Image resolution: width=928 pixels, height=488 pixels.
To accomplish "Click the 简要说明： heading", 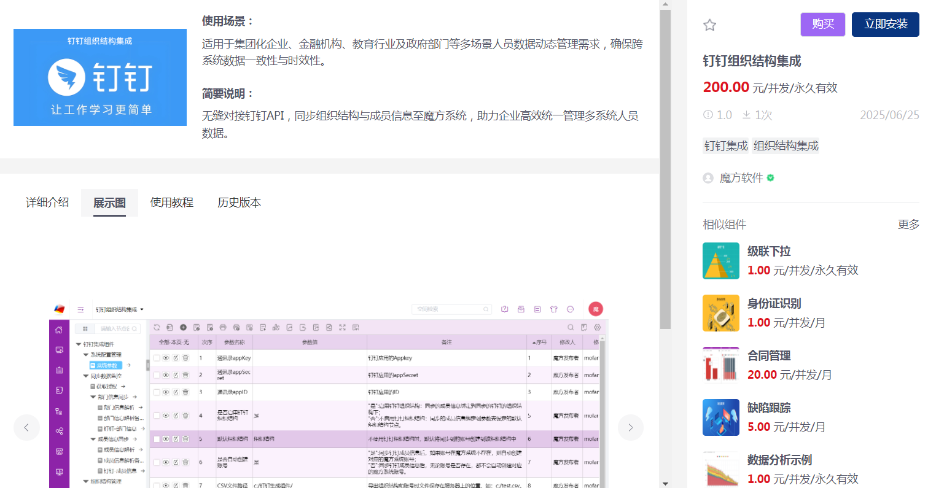I will point(228,93).
